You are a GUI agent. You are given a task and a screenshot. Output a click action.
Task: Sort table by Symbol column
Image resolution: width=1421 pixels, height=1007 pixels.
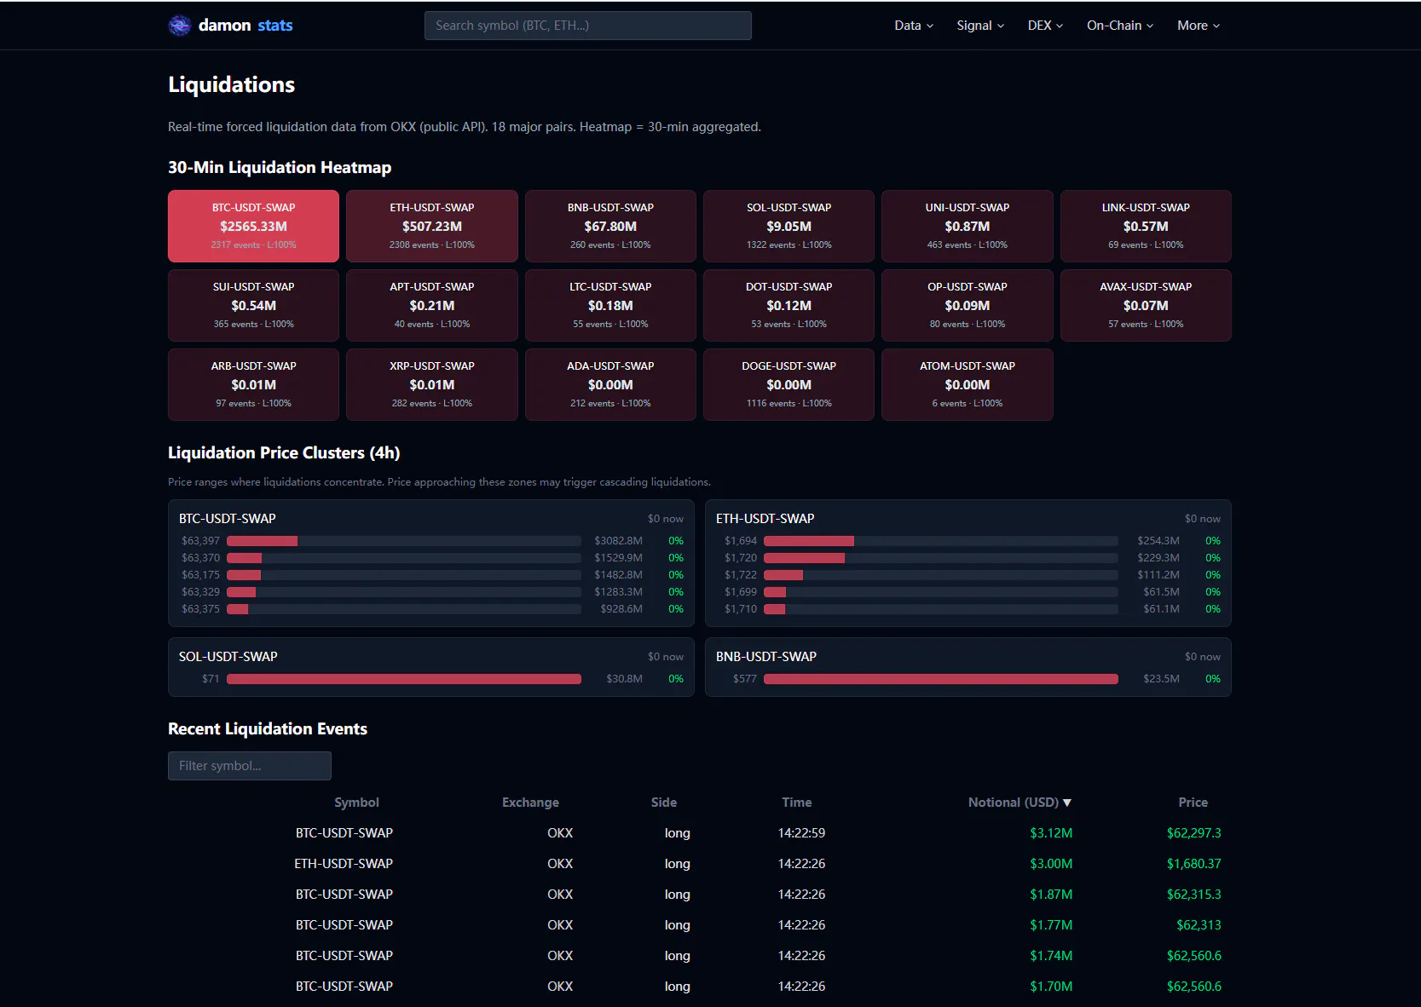[356, 803]
